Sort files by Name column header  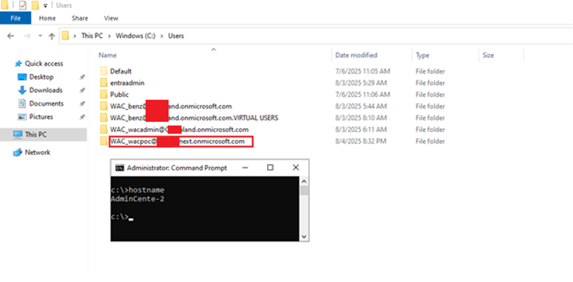point(107,55)
